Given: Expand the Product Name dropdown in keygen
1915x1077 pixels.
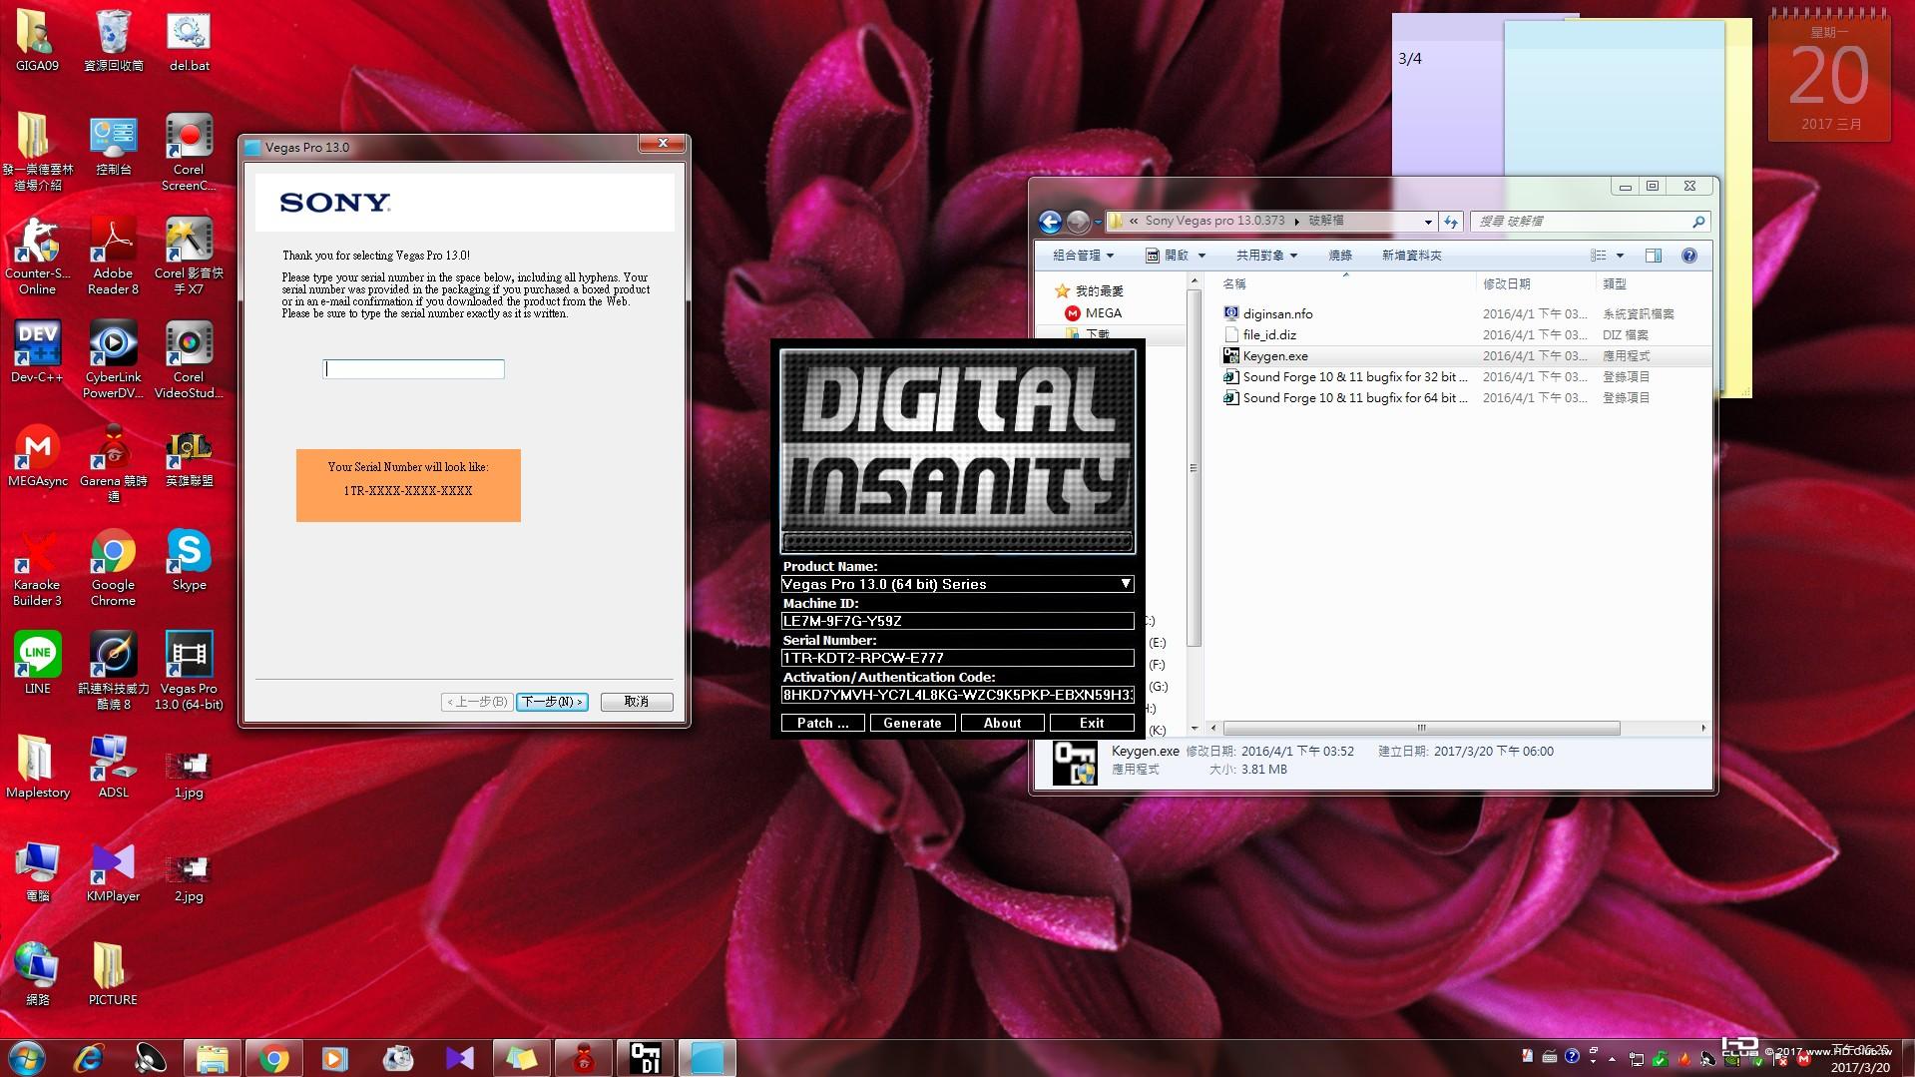Looking at the screenshot, I should [x=1125, y=584].
